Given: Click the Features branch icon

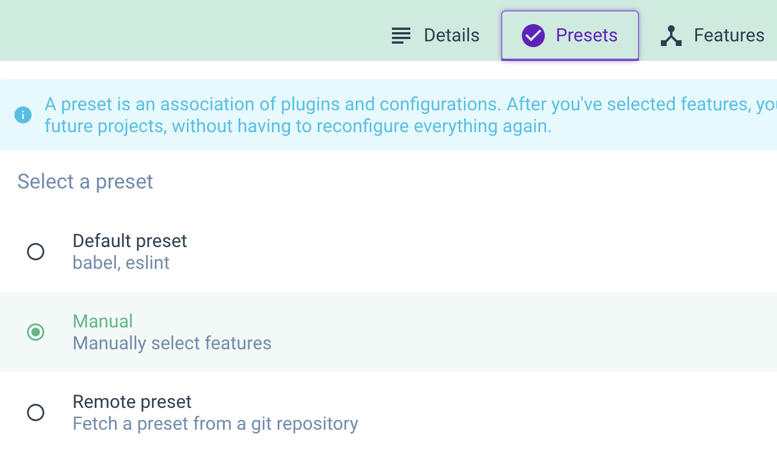Looking at the screenshot, I should 671,36.
